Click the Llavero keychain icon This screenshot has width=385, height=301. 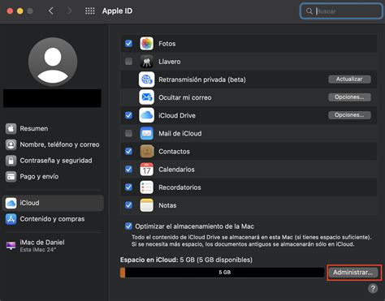146,62
